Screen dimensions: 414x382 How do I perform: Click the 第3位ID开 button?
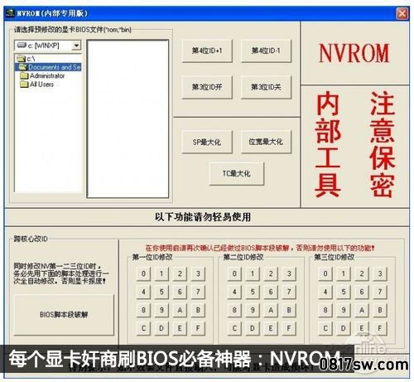207,87
